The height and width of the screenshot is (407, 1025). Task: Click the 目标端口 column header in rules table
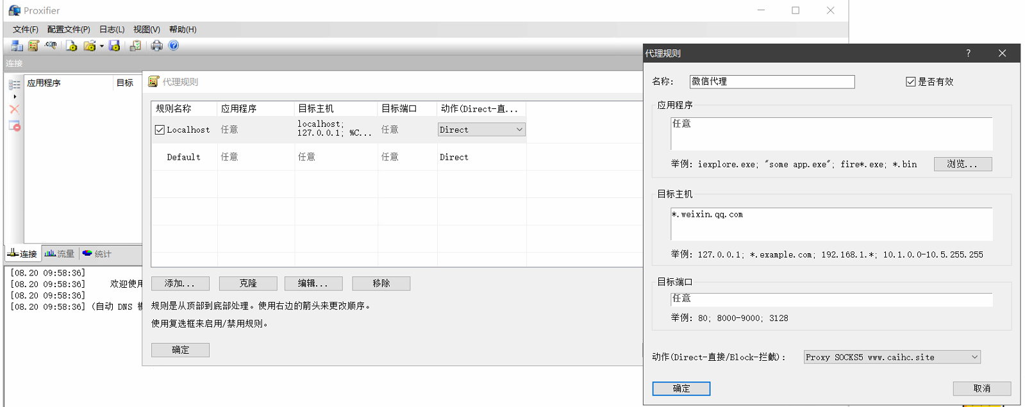pos(407,108)
